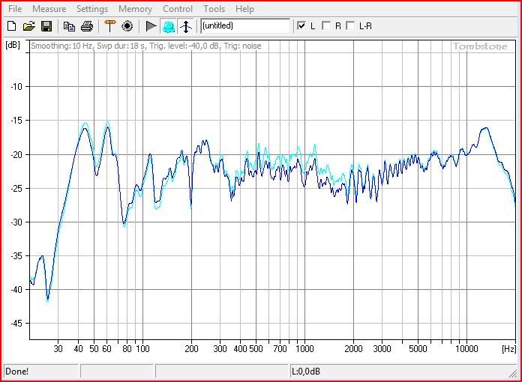Enable the R channel checkbox
522x382 pixels.
(x=326, y=26)
